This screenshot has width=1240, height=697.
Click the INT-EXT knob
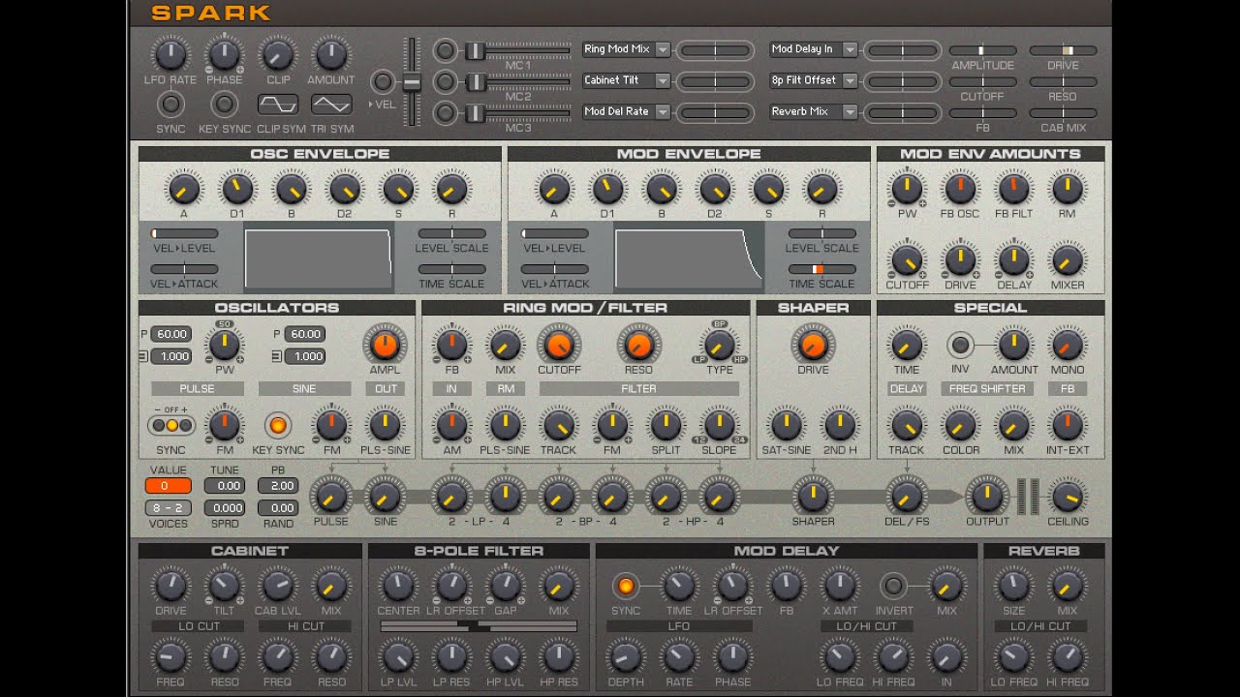(x=1067, y=424)
